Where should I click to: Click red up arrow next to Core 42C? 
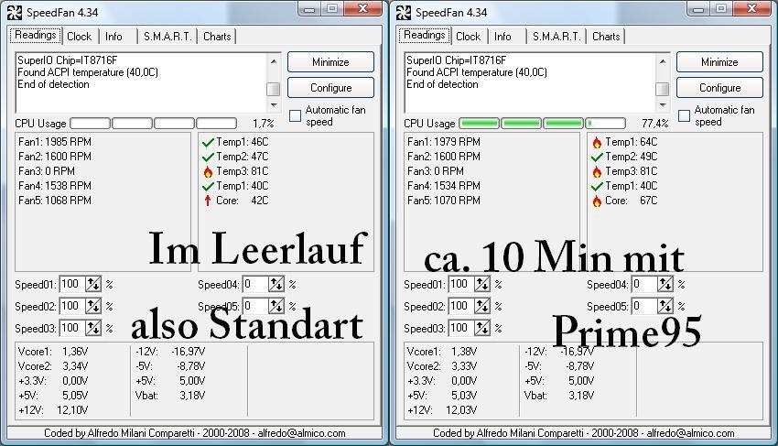[x=208, y=201]
